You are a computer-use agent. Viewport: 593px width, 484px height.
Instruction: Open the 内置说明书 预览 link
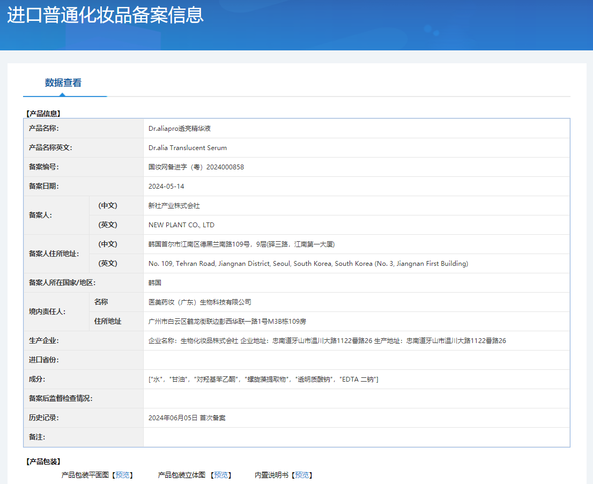click(x=302, y=475)
